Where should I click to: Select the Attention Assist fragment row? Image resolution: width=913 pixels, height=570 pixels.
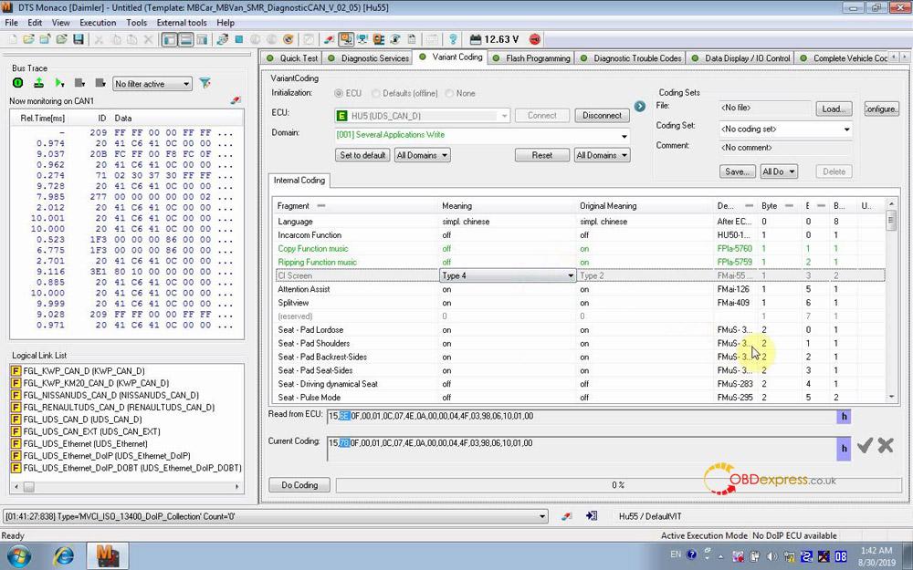(x=580, y=290)
